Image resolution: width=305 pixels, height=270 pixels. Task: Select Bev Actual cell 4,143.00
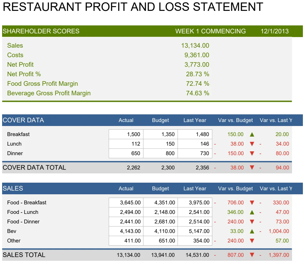click(x=126, y=231)
